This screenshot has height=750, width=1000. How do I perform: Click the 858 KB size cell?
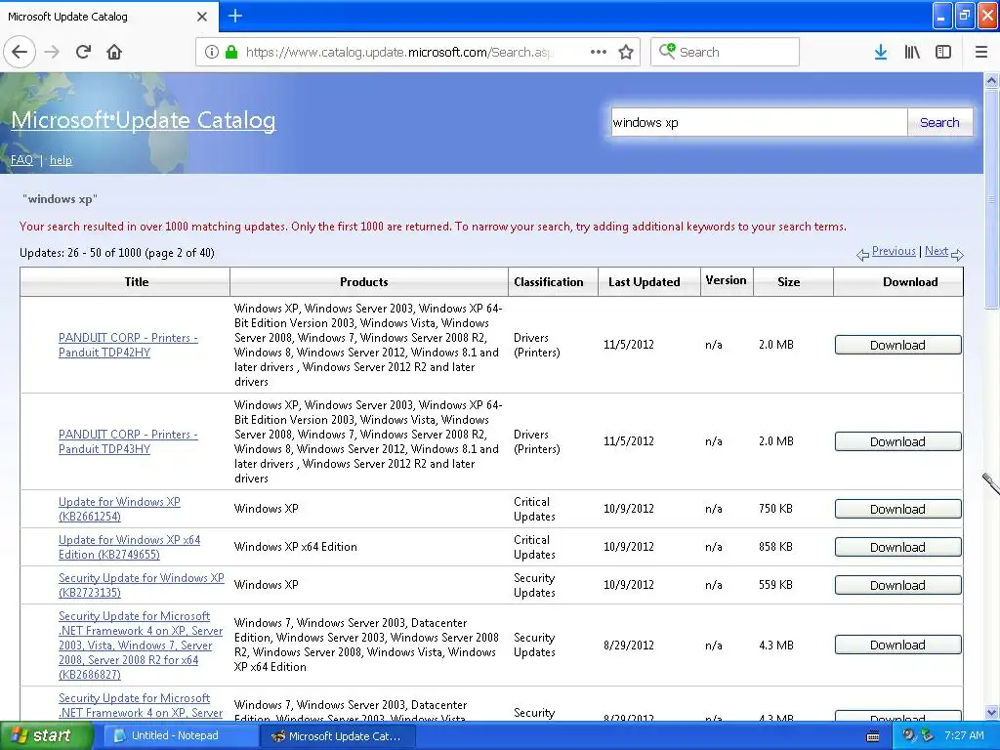776,547
